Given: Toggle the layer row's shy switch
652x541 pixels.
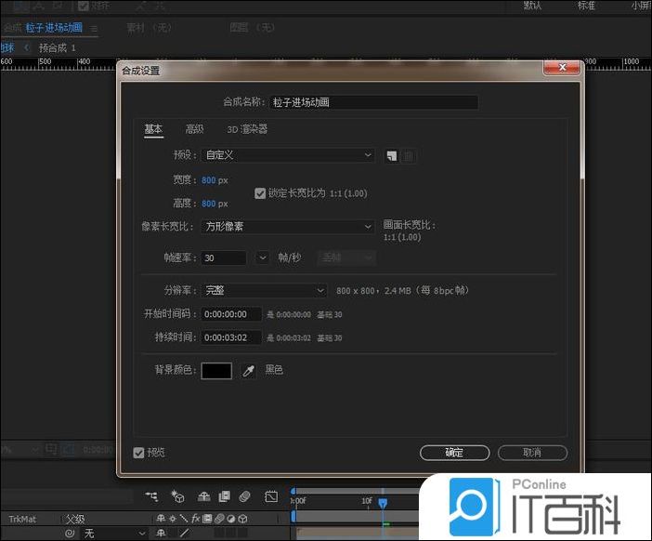Looking at the screenshot, I should [161, 533].
